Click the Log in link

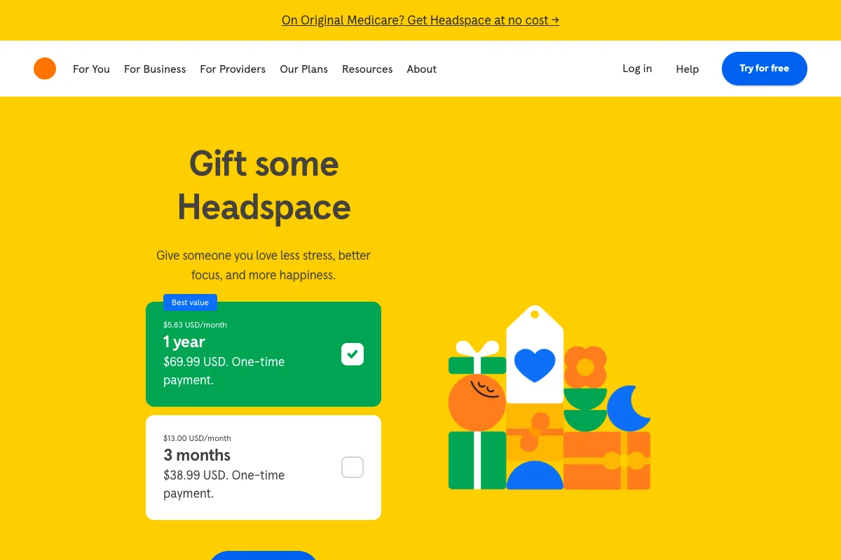click(637, 69)
